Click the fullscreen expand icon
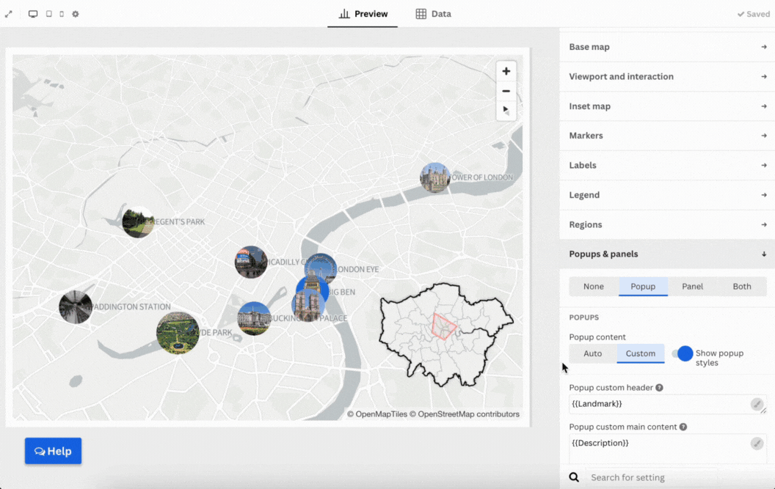Screen dimensions: 775x489 (9, 14)
